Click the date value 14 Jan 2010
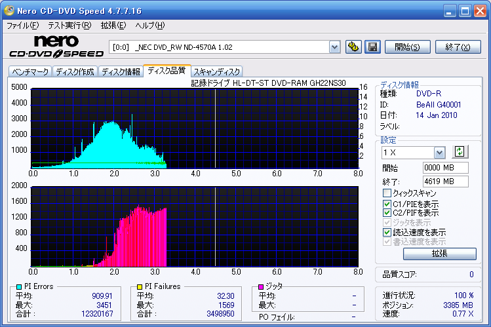491x327 pixels. (437, 115)
